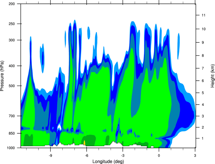Viewport: 215px width, 164px height.
Task: Select the 250 pressure tick label
Action: [12, 24]
